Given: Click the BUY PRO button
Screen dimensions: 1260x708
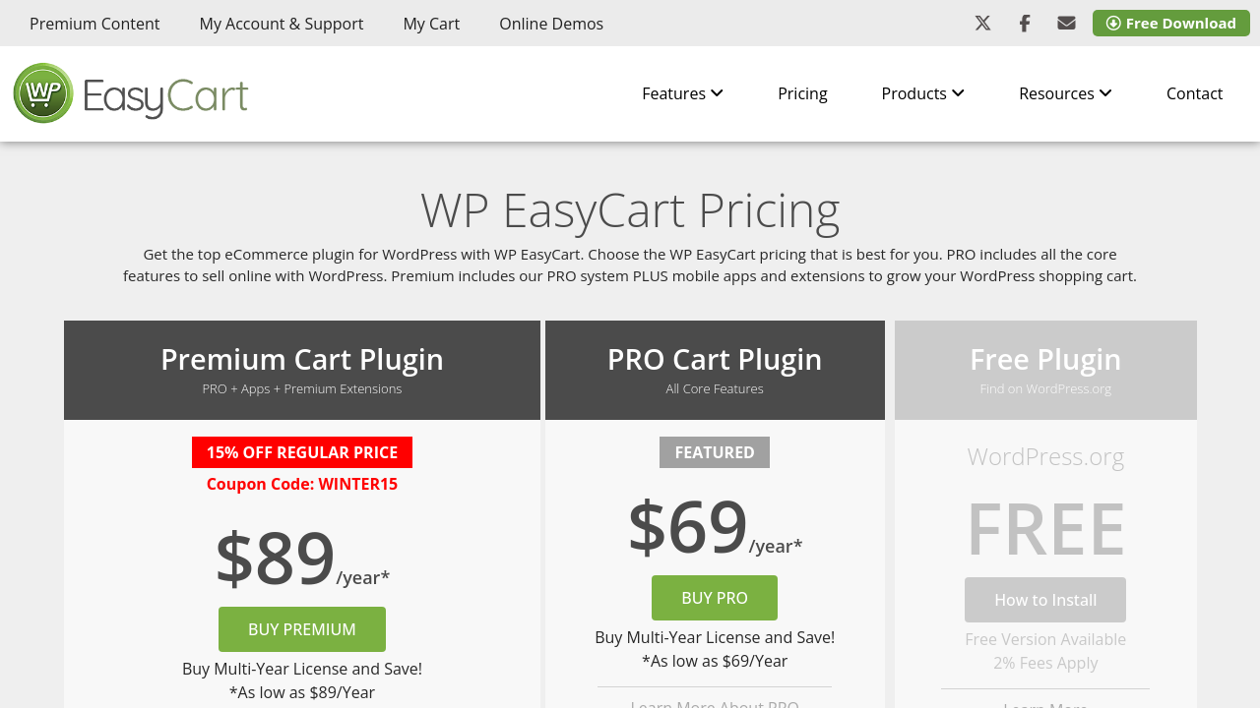Looking at the screenshot, I should [715, 598].
